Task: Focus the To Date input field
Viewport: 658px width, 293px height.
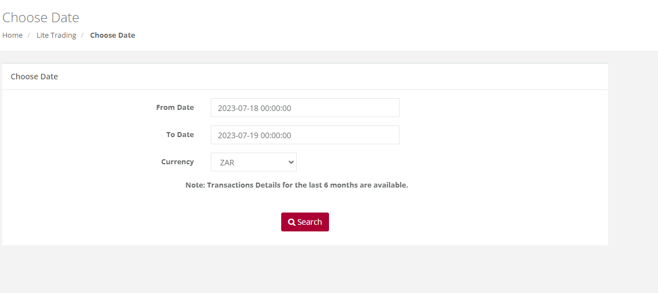Action: pyautogui.click(x=305, y=135)
